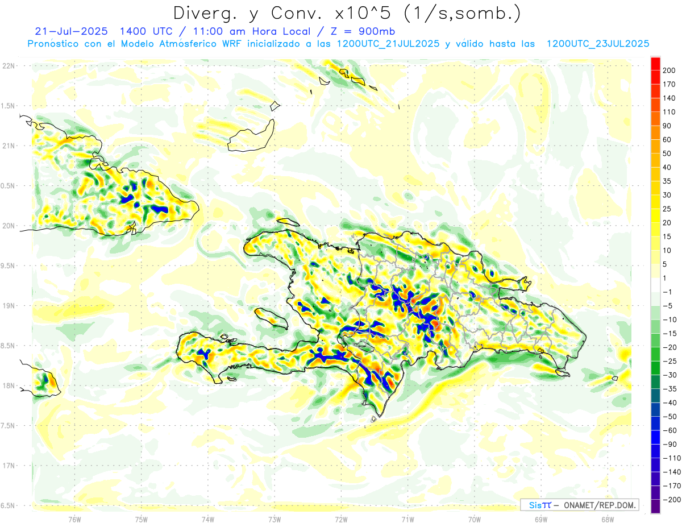This screenshot has width=682, height=527.
Task: Click the -200 color scale value
Action: pyautogui.click(x=672, y=500)
